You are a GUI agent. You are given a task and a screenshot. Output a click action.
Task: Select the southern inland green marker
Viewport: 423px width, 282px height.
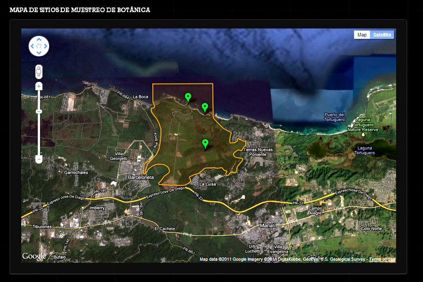tap(205, 143)
